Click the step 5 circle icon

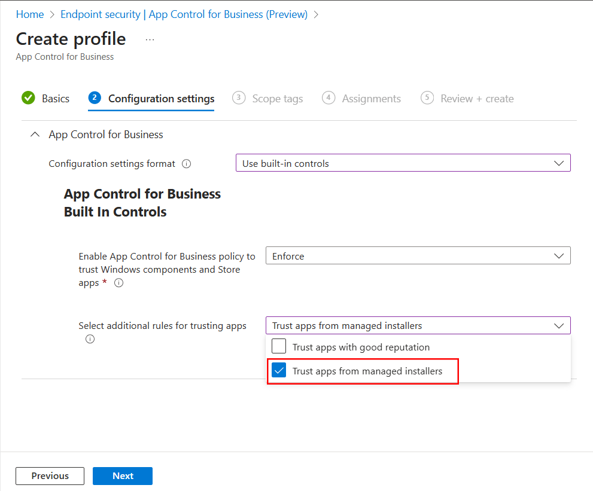point(427,97)
